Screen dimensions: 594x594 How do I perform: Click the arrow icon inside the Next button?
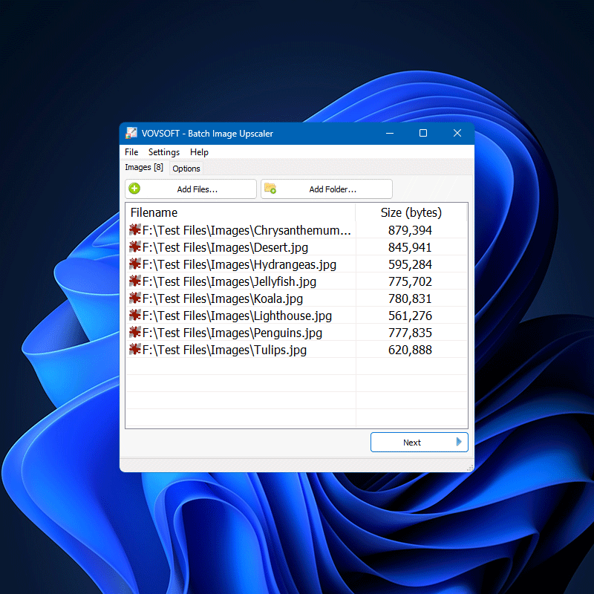pos(458,442)
